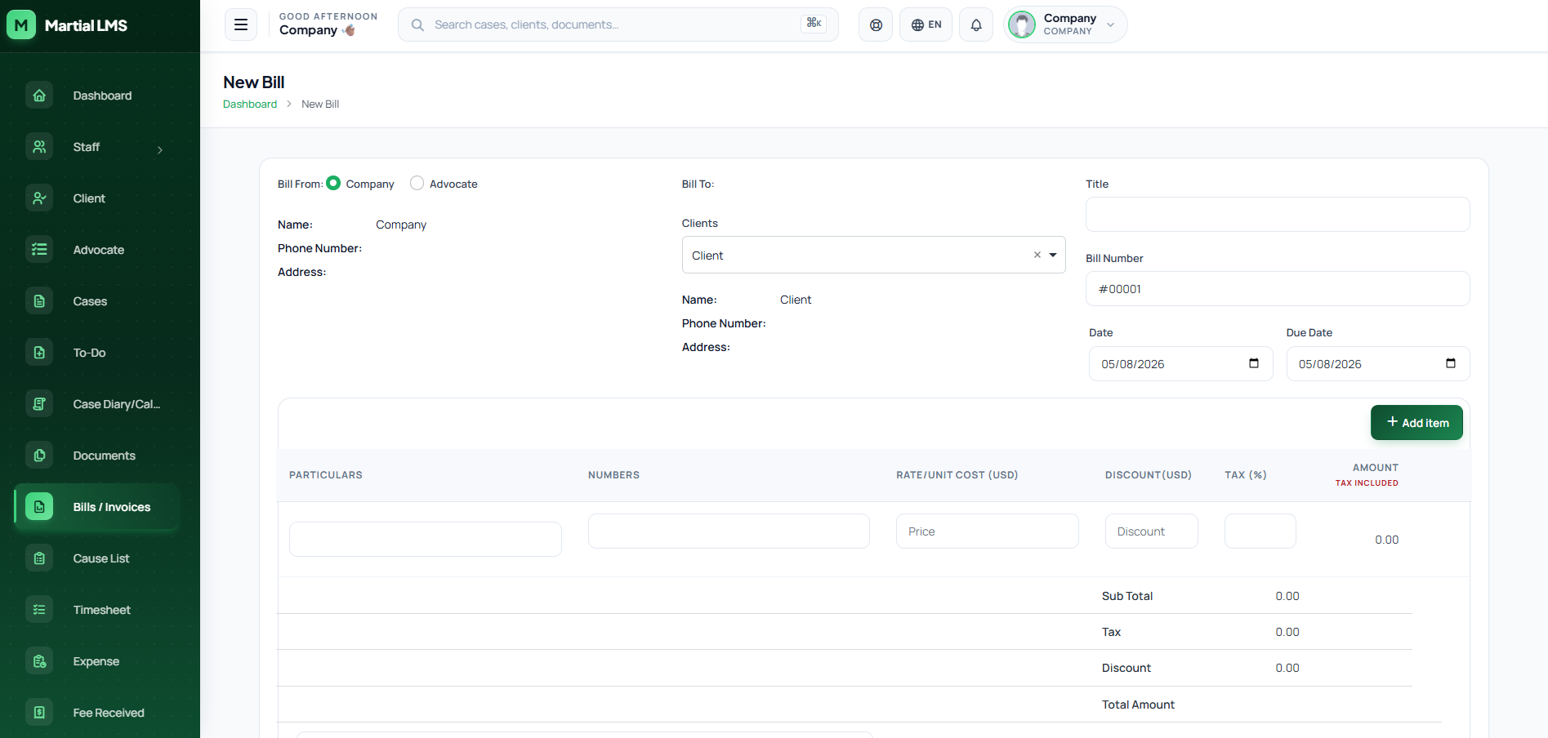Click the Staff people icon
The height and width of the screenshot is (738, 1548).
click(39, 147)
